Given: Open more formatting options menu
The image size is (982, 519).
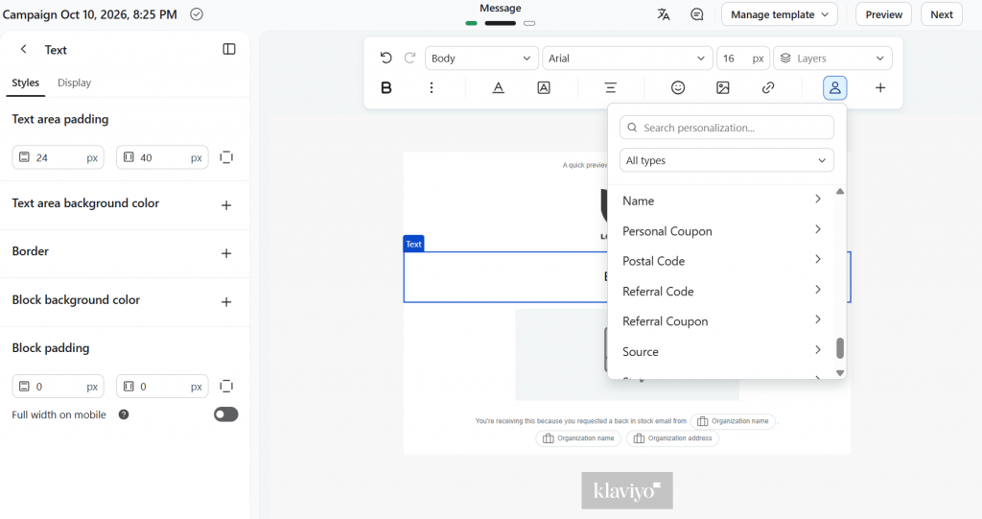Looking at the screenshot, I should [431, 87].
